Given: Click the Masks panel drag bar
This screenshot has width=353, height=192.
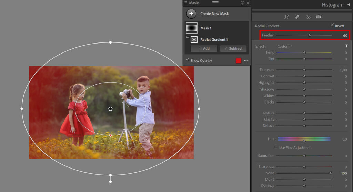Looking at the screenshot, I should 215,2.
